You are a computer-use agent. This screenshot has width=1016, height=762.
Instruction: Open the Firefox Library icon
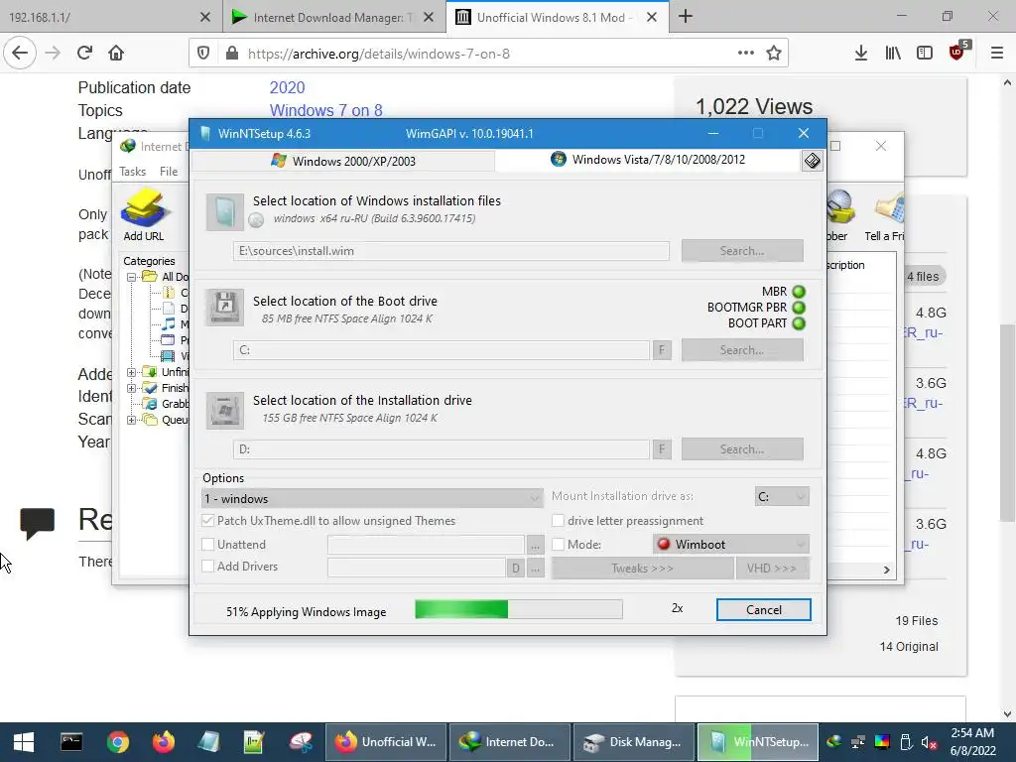[893, 54]
